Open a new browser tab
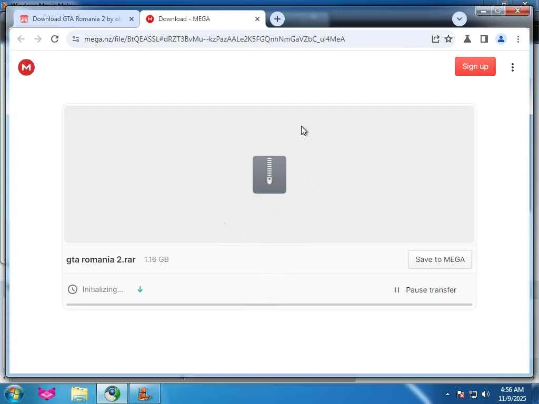The image size is (539, 404). (x=277, y=19)
